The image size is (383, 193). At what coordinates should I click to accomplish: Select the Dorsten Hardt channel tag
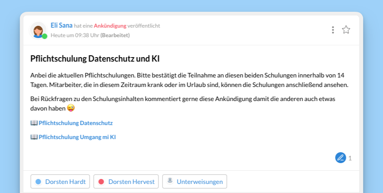click(61, 182)
